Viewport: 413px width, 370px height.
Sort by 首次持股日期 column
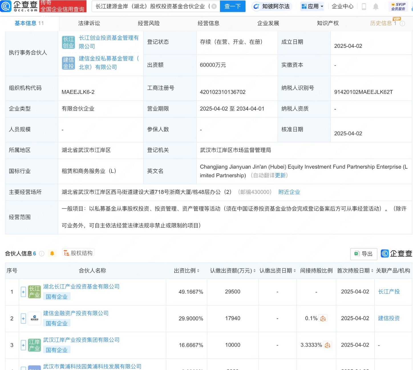tap(355, 271)
